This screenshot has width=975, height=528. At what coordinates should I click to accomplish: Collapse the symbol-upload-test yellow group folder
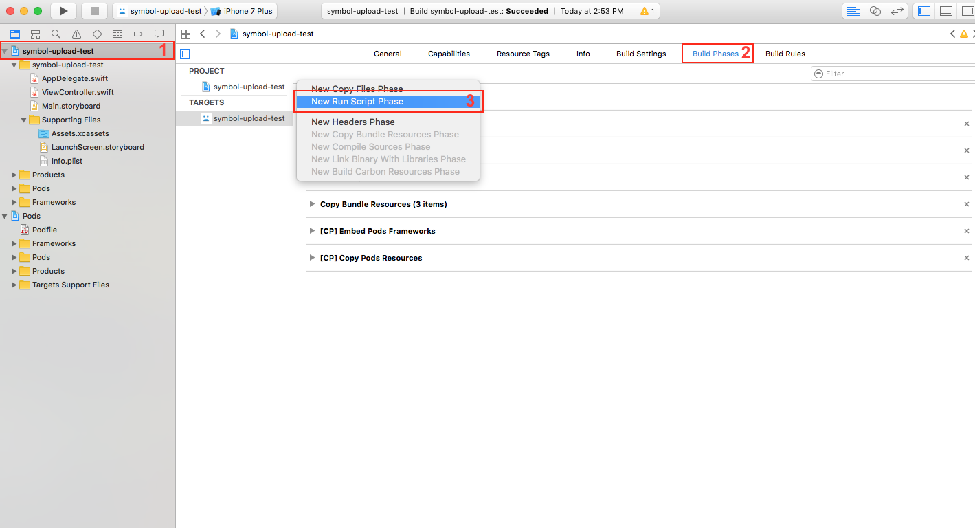(x=14, y=65)
